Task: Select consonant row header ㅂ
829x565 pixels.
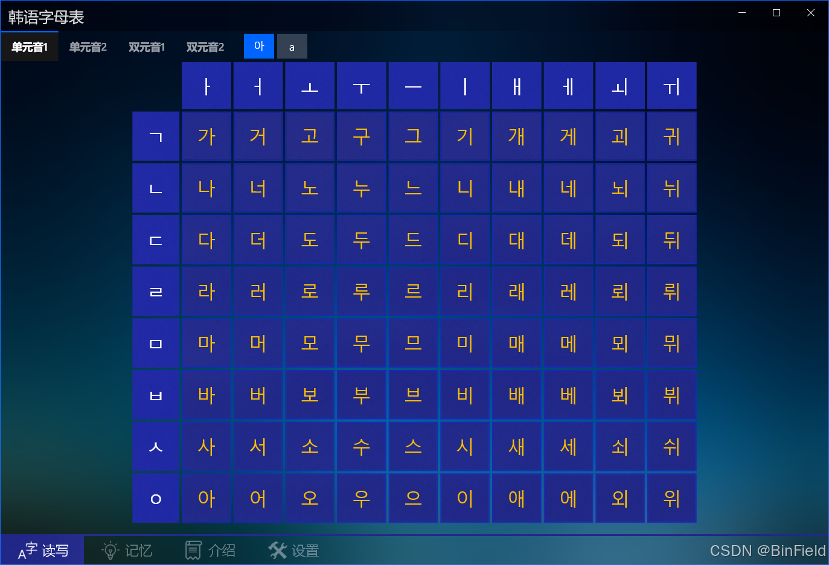Action: pyautogui.click(x=156, y=395)
